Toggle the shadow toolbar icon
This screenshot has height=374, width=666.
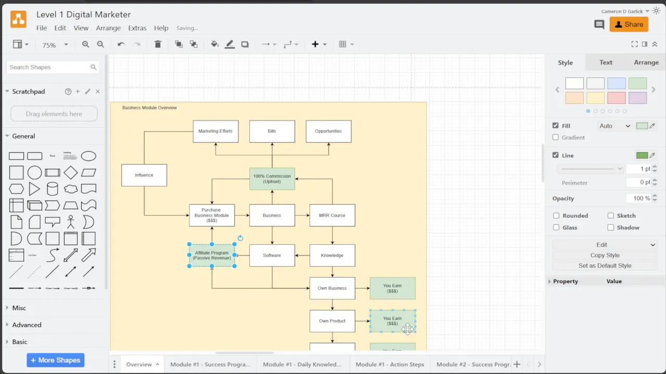(x=245, y=45)
